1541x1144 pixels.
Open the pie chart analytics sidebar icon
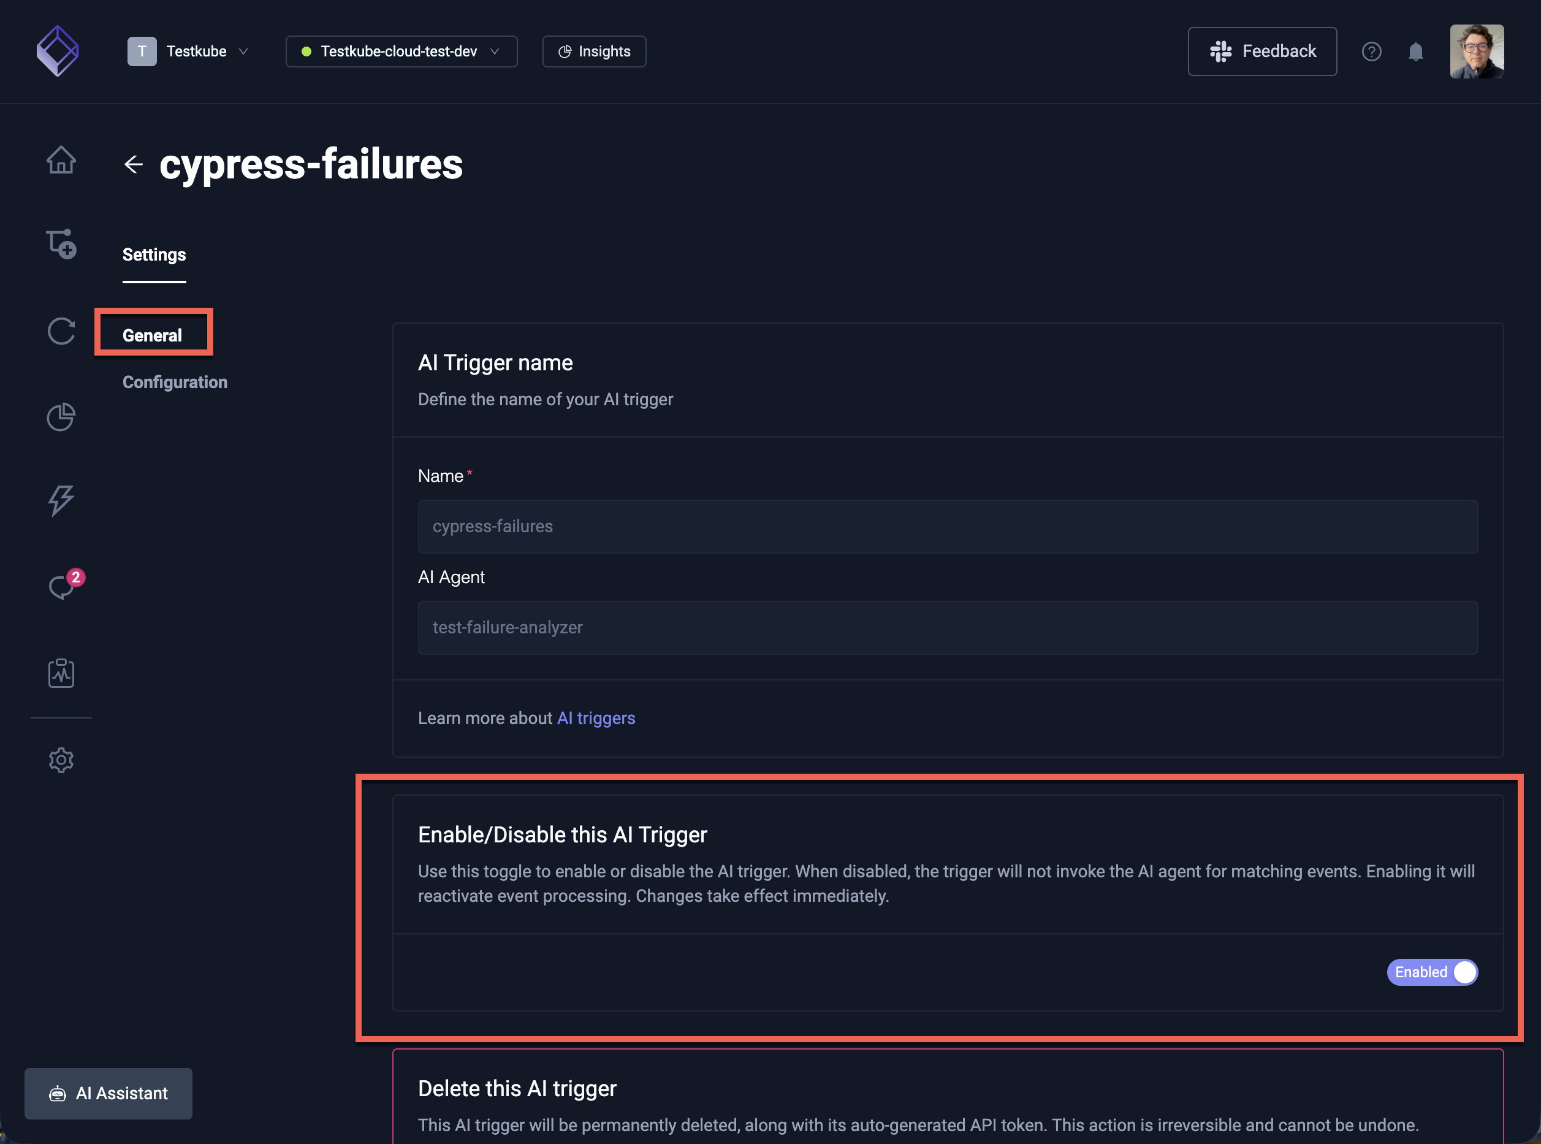click(x=61, y=417)
